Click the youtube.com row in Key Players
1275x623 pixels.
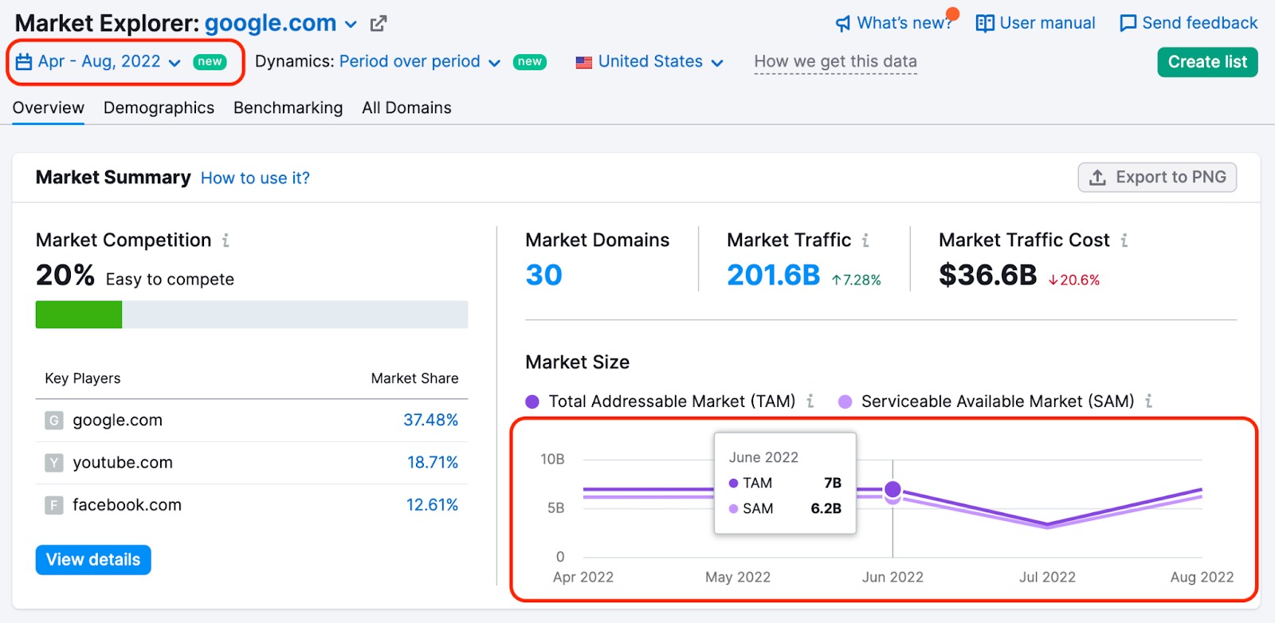pyautogui.click(x=252, y=462)
